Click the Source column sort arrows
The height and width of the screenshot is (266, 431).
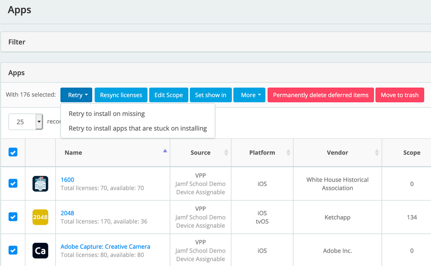[x=226, y=152]
